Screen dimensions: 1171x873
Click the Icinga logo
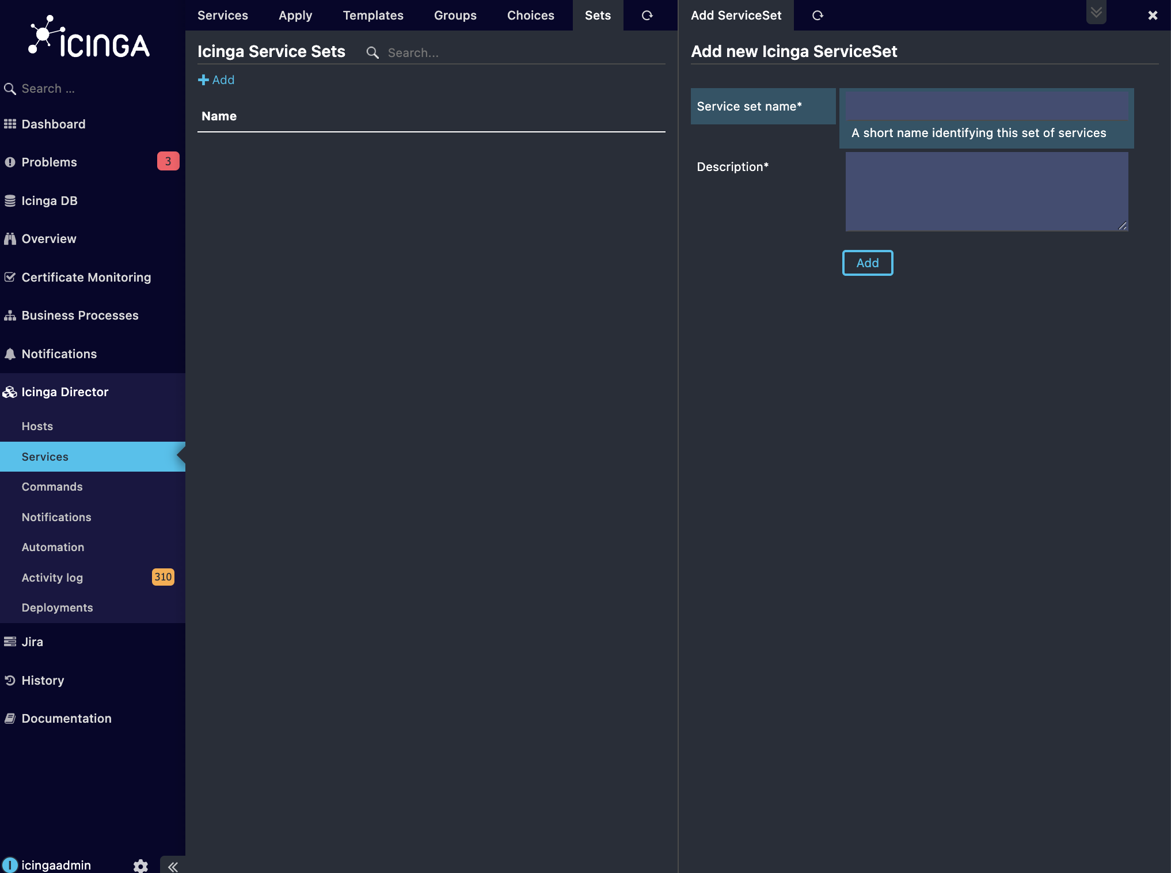point(89,37)
